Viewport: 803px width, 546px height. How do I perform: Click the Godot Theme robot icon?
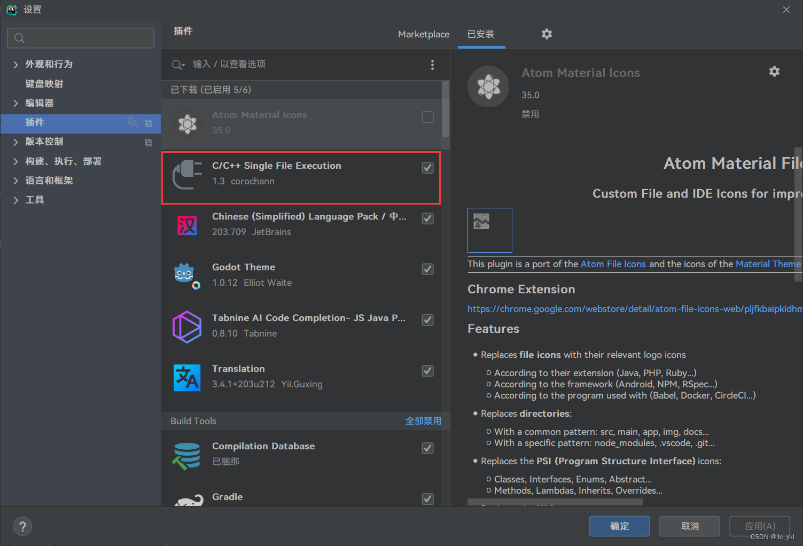[x=187, y=276]
